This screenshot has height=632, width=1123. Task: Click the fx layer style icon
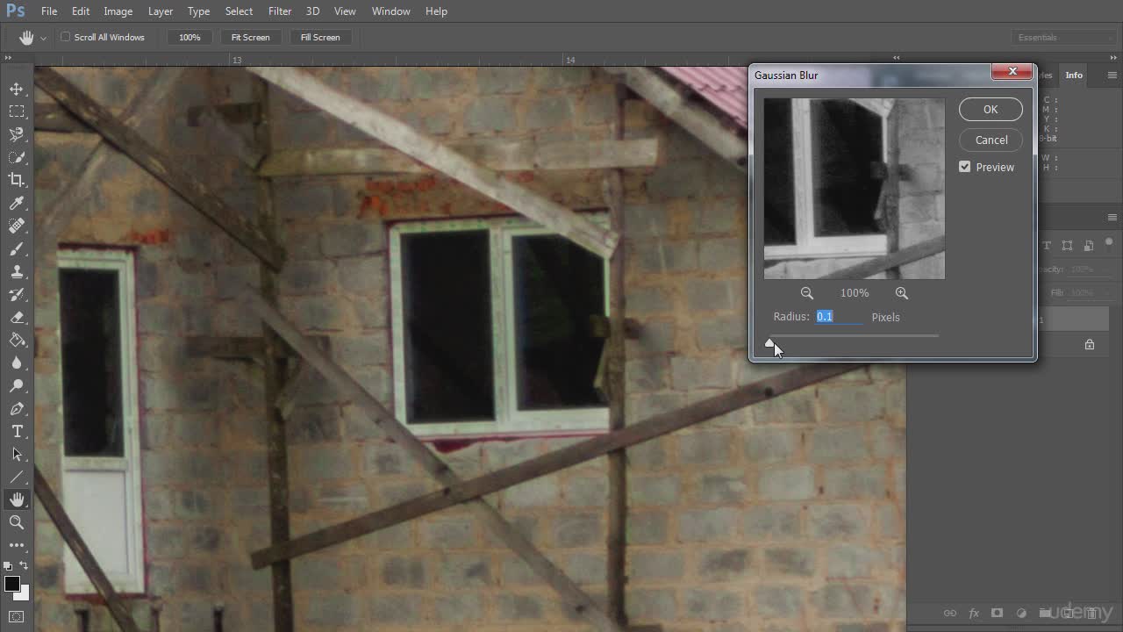(973, 613)
